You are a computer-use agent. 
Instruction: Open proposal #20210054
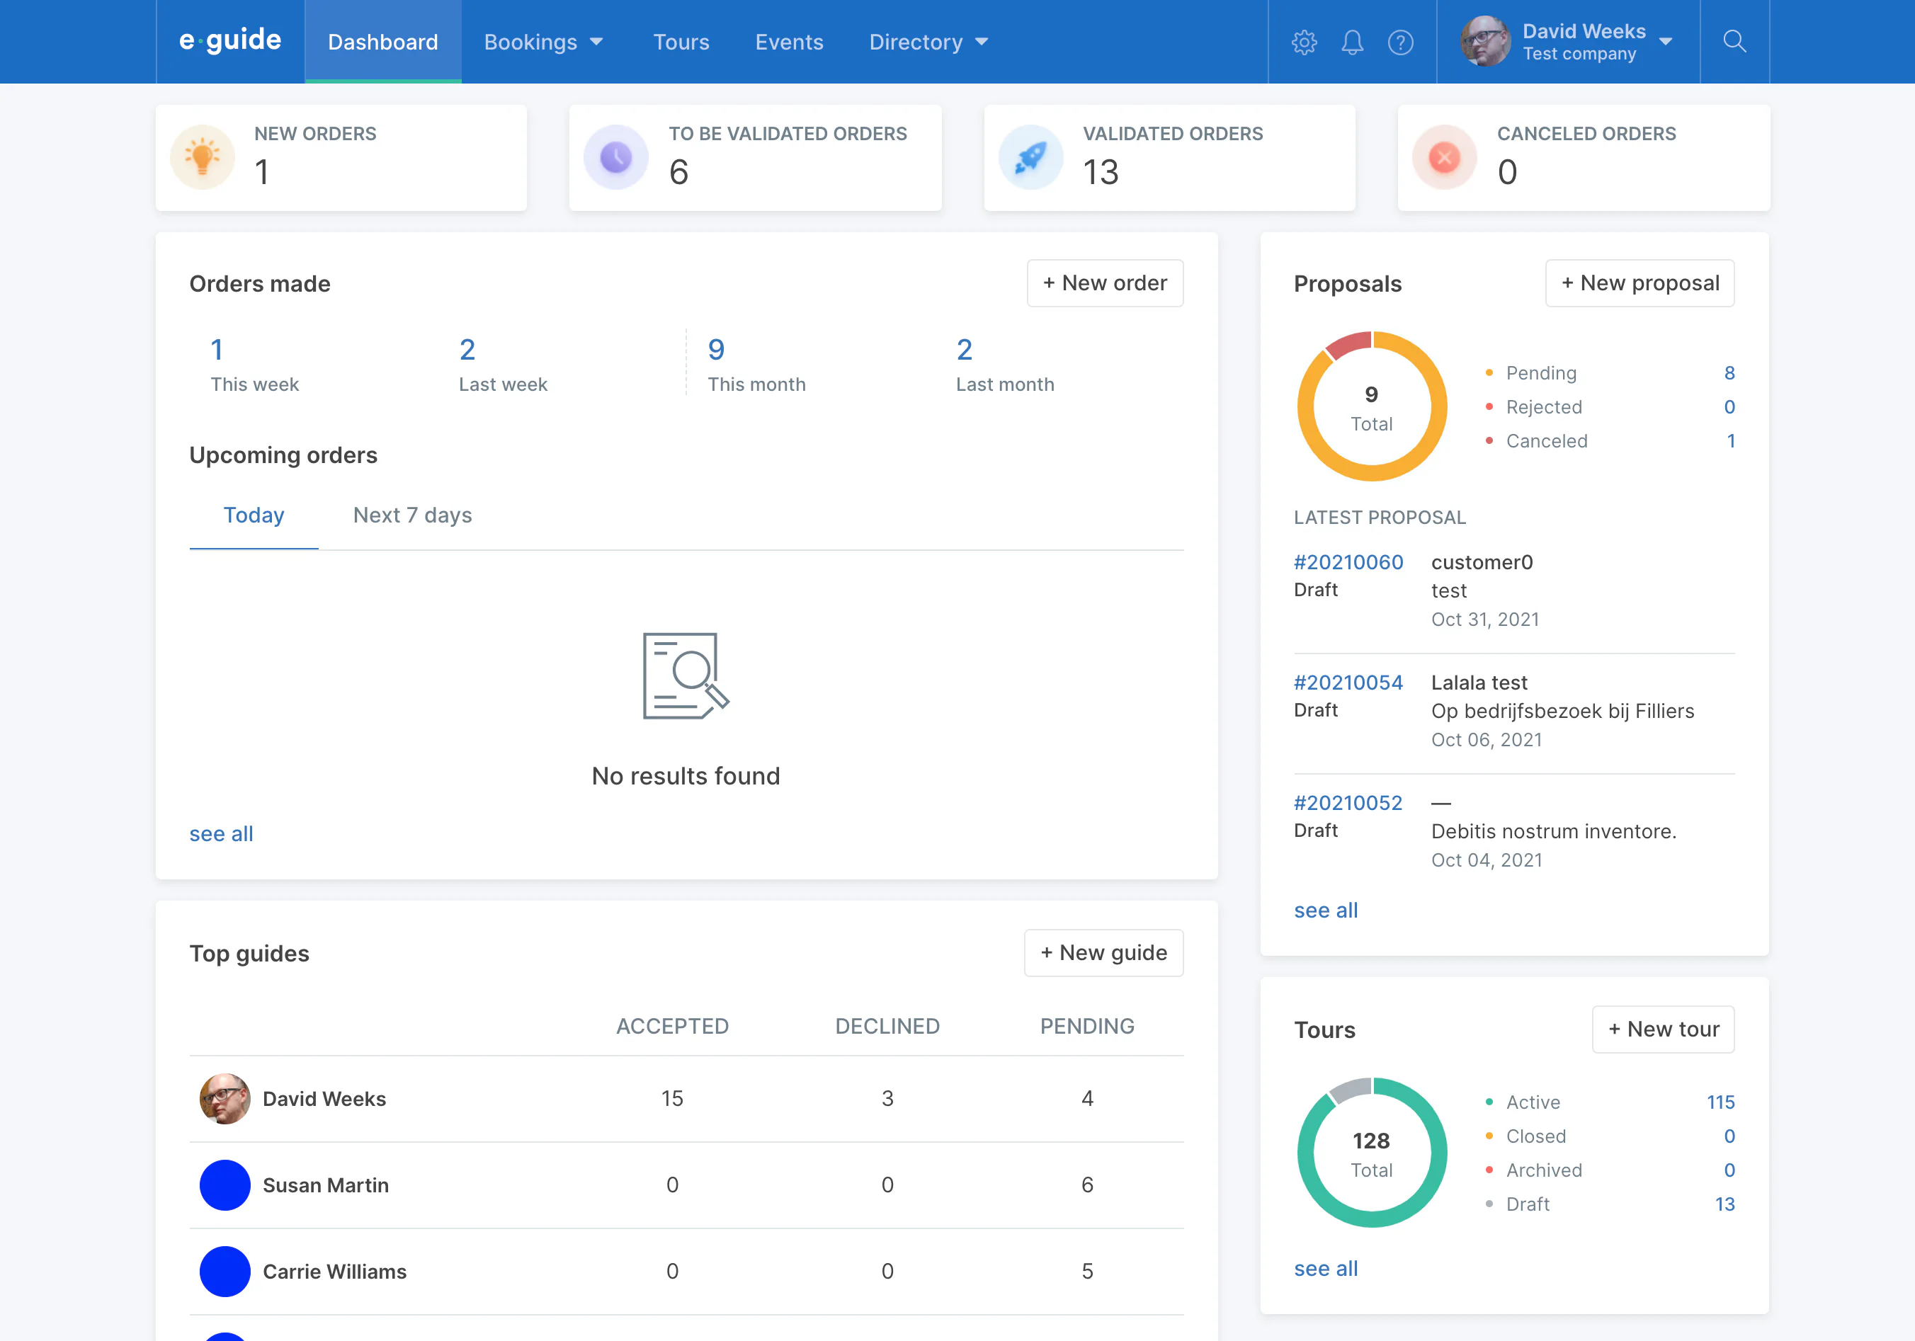tap(1348, 682)
